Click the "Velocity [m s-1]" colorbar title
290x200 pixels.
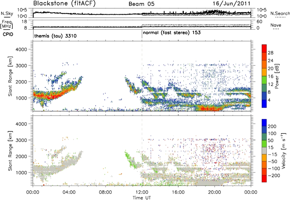284,151
